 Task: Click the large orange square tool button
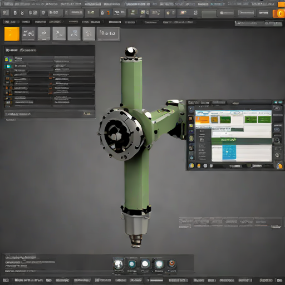12,33
